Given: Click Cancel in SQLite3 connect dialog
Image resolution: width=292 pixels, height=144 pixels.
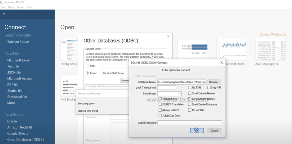Looking at the screenshot, I should [214, 130].
